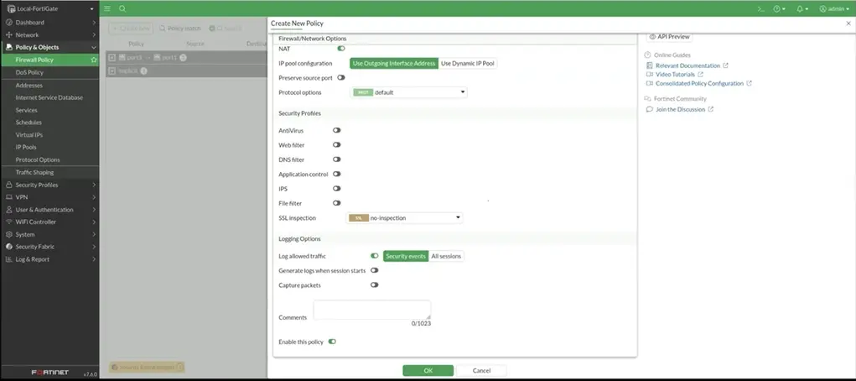Open the CLI console icon

[761, 8]
